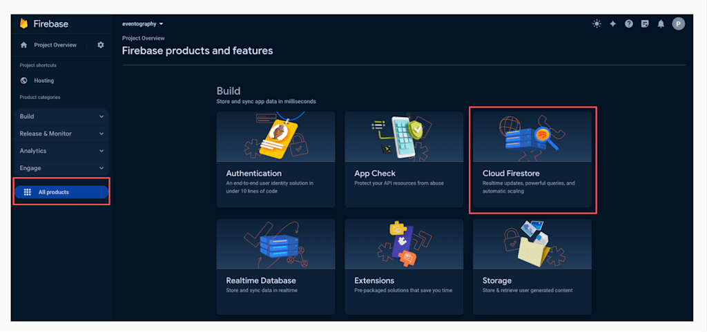This screenshot has width=707, height=332.
Task: Click the Hosting globe icon
Action: (24, 81)
